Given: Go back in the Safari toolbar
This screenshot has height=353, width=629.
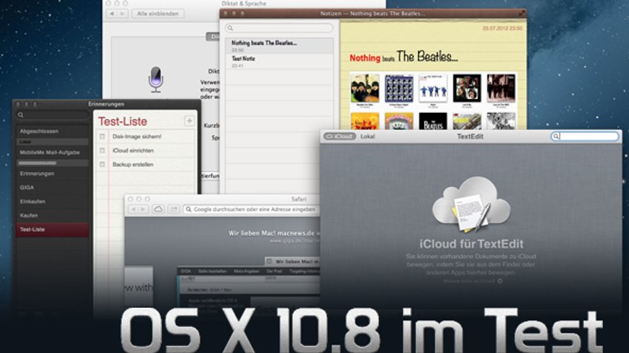Looking at the screenshot, I should pos(133,209).
